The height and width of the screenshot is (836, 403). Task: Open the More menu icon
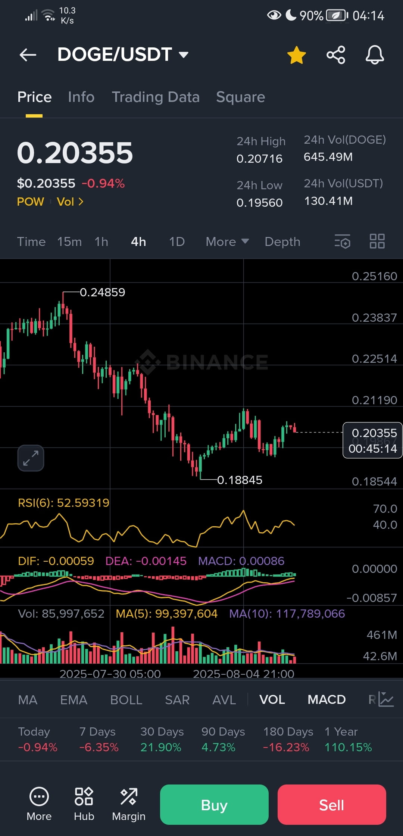pyautogui.click(x=39, y=804)
